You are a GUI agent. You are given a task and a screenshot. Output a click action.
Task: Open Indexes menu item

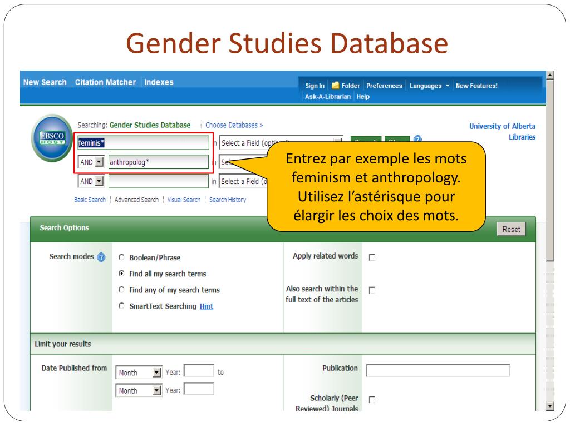pos(159,82)
